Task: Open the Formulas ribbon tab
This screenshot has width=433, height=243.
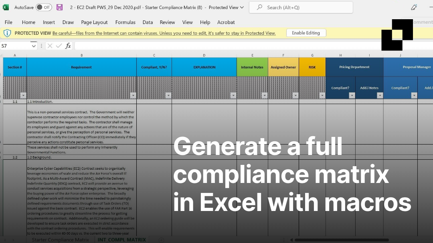Action: [125, 22]
